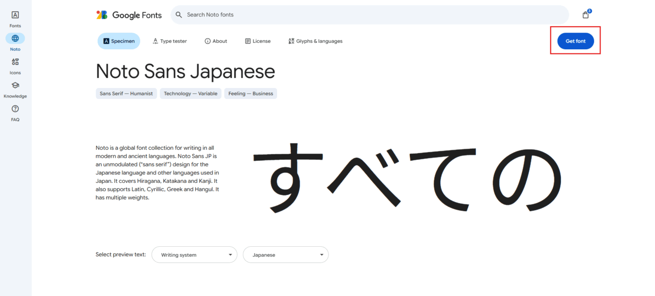Select the Noto globe icon in sidebar
Screen dimensions: 655x296
15,39
